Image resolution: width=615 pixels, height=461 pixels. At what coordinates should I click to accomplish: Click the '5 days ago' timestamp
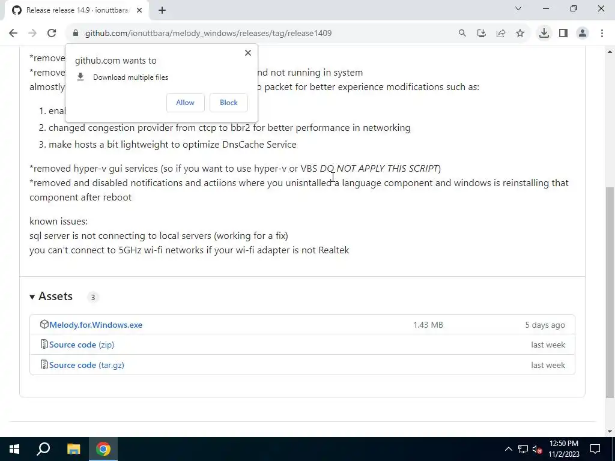[545, 325]
